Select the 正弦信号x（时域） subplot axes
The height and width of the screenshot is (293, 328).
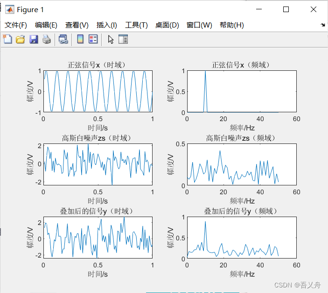(98, 91)
